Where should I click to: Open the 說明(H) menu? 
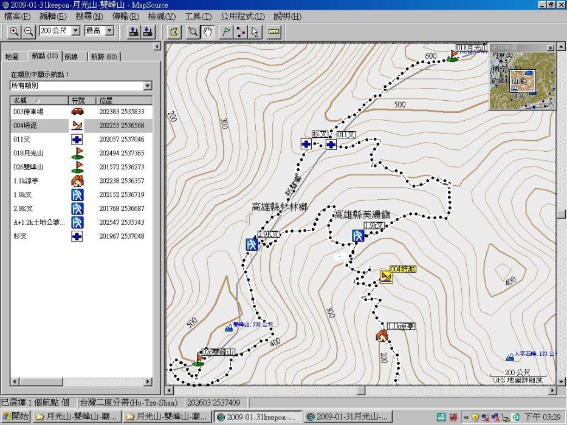coord(287,16)
